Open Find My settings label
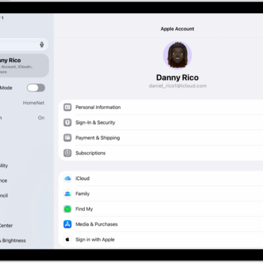The width and height of the screenshot is (263, 263). pos(84,209)
